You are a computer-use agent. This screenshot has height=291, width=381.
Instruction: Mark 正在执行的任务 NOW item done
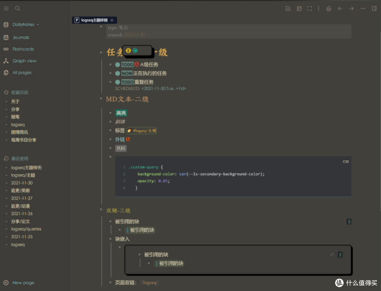117,73
